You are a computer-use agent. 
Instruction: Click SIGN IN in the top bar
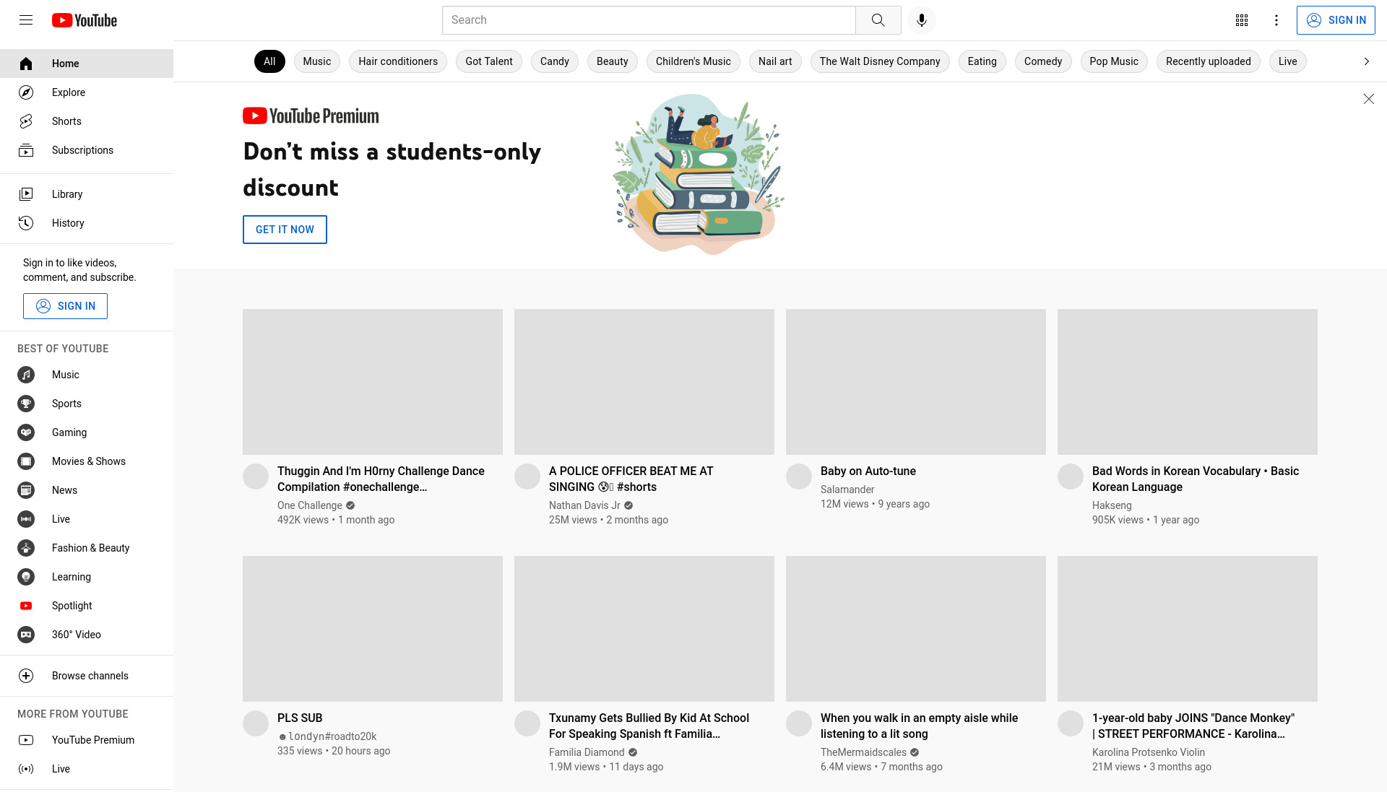tap(1336, 20)
